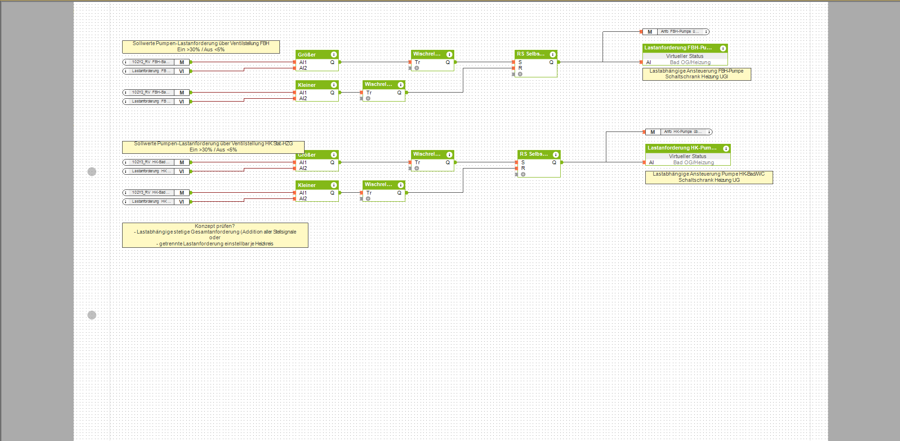This screenshot has width=900, height=441.
Task: Select the 'Anfo FBH-Pumpe' memory flag label
Action: point(680,32)
